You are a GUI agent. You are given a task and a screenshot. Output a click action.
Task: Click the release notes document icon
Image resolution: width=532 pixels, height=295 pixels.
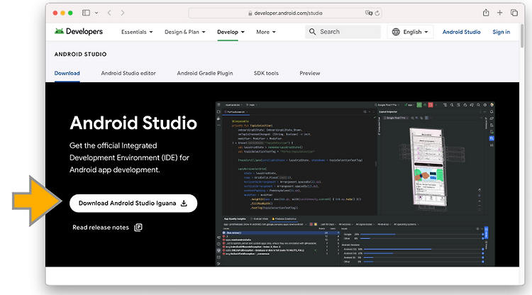(x=138, y=227)
